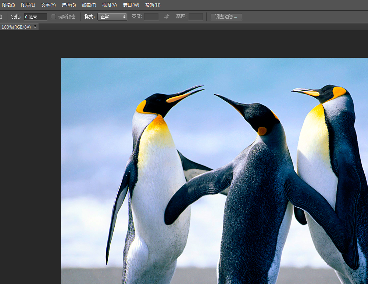The height and width of the screenshot is (284, 368).
Task: Click the penguin image canvas
Action: (214, 171)
